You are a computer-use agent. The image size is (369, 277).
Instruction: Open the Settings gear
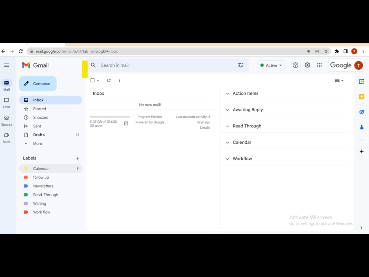tap(307, 65)
